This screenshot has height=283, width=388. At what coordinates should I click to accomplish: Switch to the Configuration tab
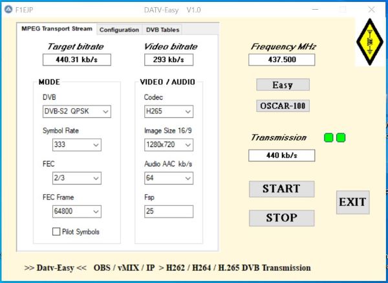point(119,30)
